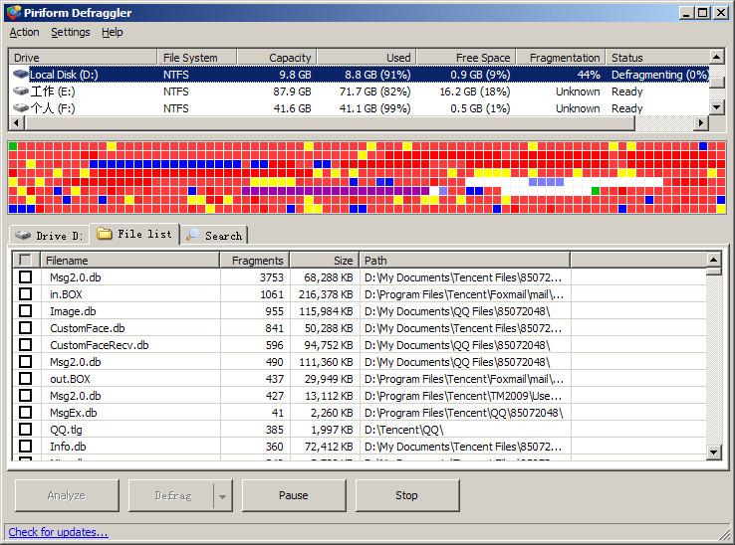Click the drive icon on Drive D: tab
Image resolution: width=735 pixels, height=545 pixels.
24,236
